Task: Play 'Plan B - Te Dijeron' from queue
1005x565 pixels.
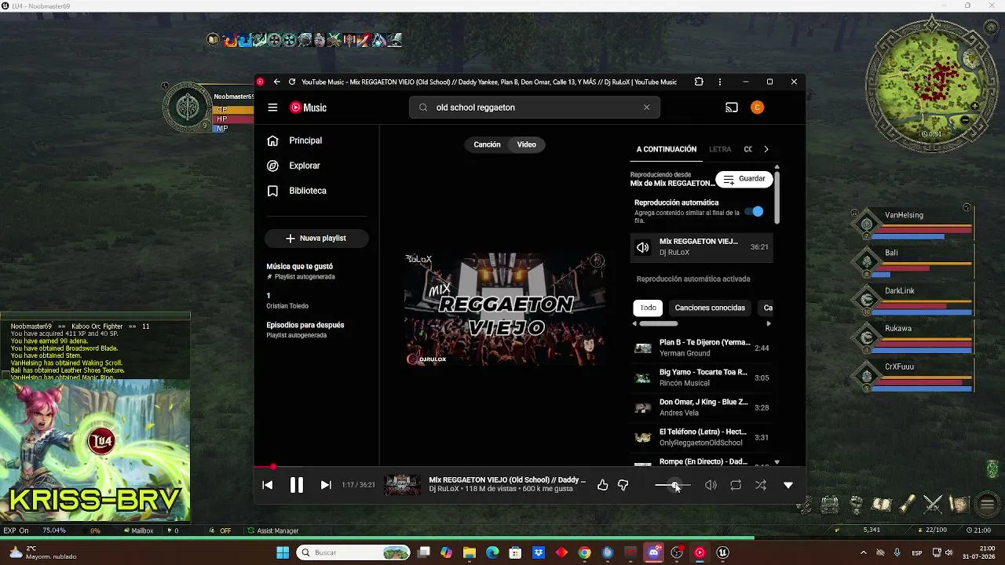Action: click(702, 348)
